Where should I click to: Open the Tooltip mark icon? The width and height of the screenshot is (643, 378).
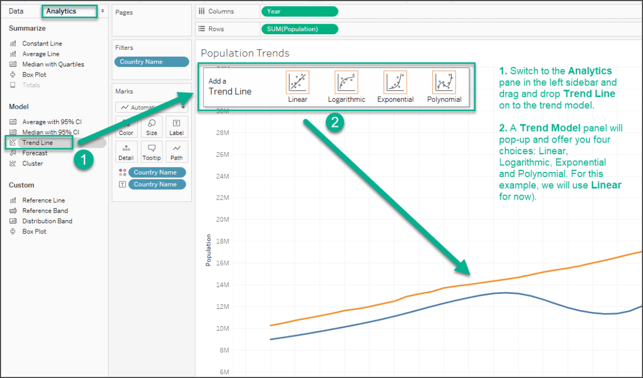pos(152,151)
